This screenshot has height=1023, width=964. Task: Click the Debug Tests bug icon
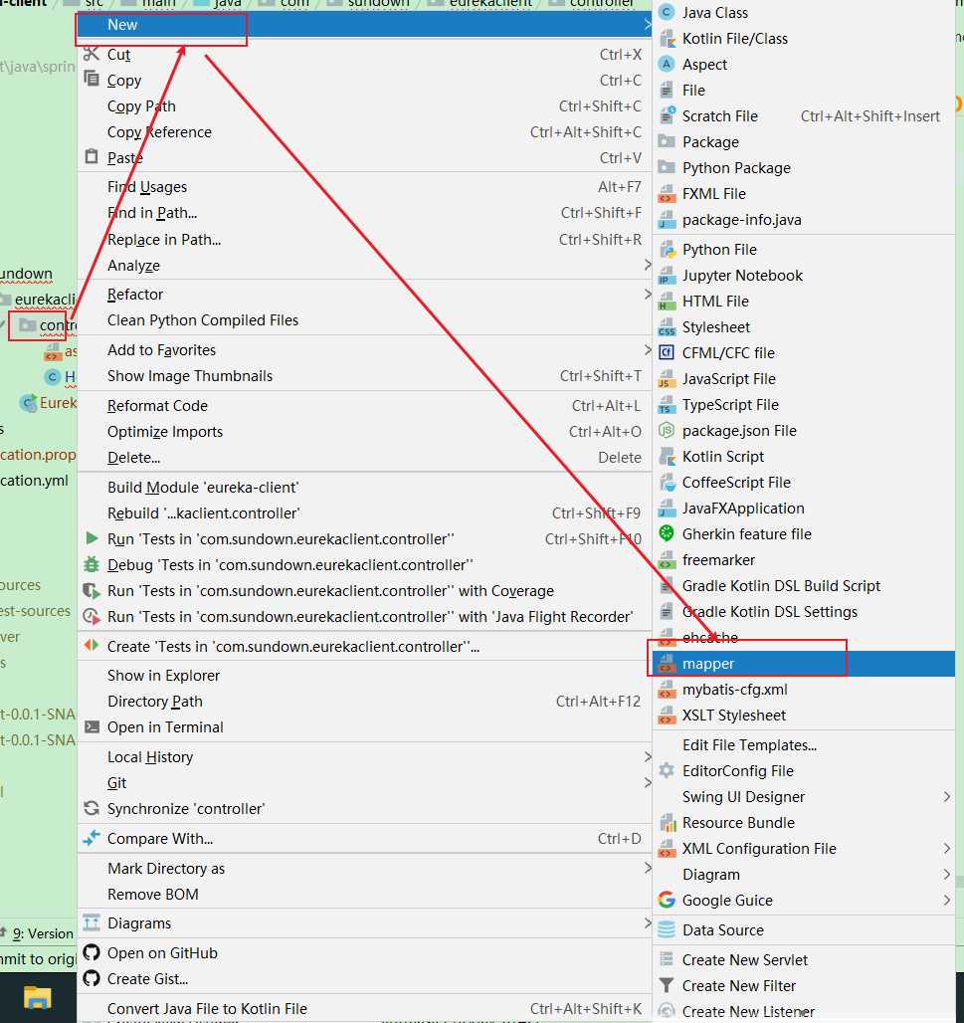pos(92,564)
